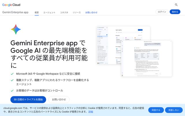The width and height of the screenshot is (185, 116).
Task: Click the Gemini Enterprise app product title
Action: point(15,12)
